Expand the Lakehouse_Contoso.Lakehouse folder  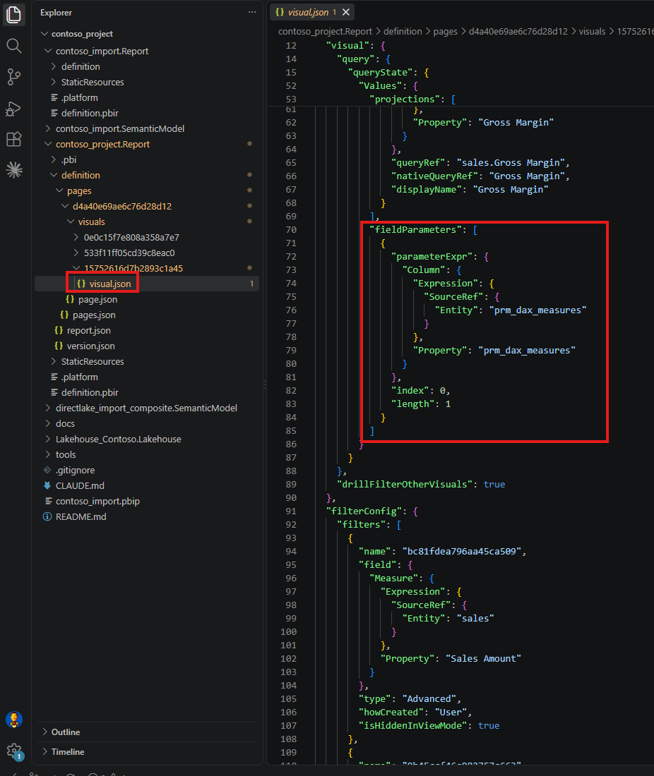pyautogui.click(x=119, y=439)
